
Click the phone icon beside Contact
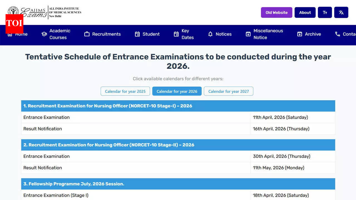[x=337, y=34]
